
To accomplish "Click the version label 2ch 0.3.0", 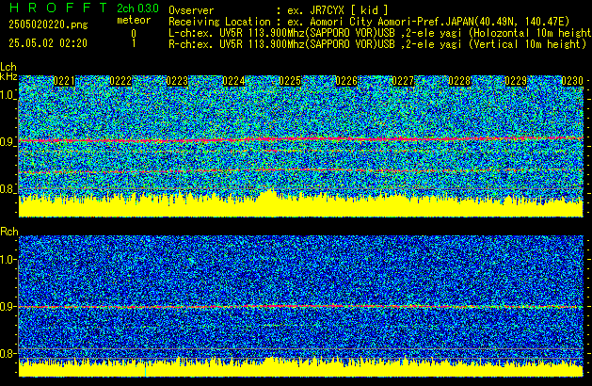I will coord(137,8).
